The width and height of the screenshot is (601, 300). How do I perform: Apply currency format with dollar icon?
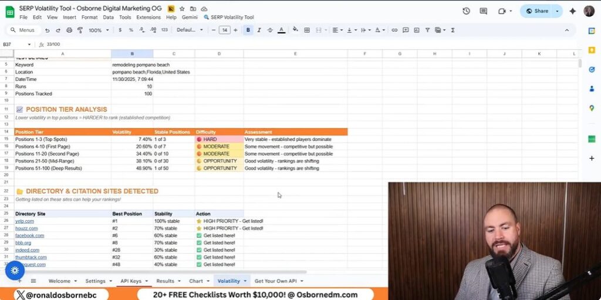tap(120, 30)
